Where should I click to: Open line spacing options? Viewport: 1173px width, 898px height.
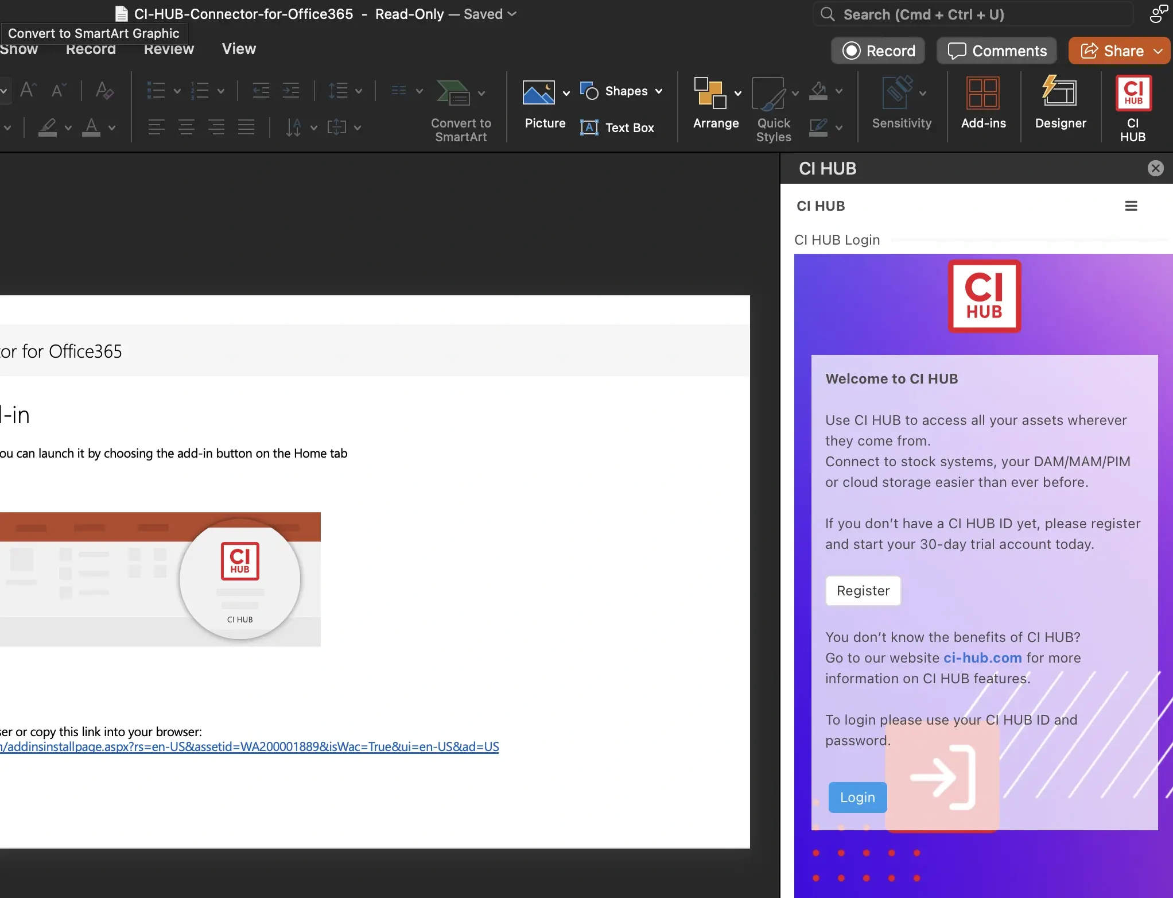[x=337, y=91]
